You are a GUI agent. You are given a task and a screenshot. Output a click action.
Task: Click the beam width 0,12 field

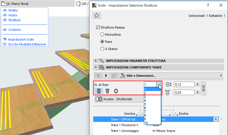(x=184, y=84)
